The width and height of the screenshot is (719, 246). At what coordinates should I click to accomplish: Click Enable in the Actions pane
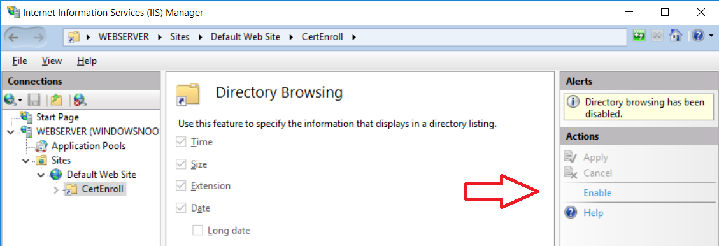tap(597, 193)
